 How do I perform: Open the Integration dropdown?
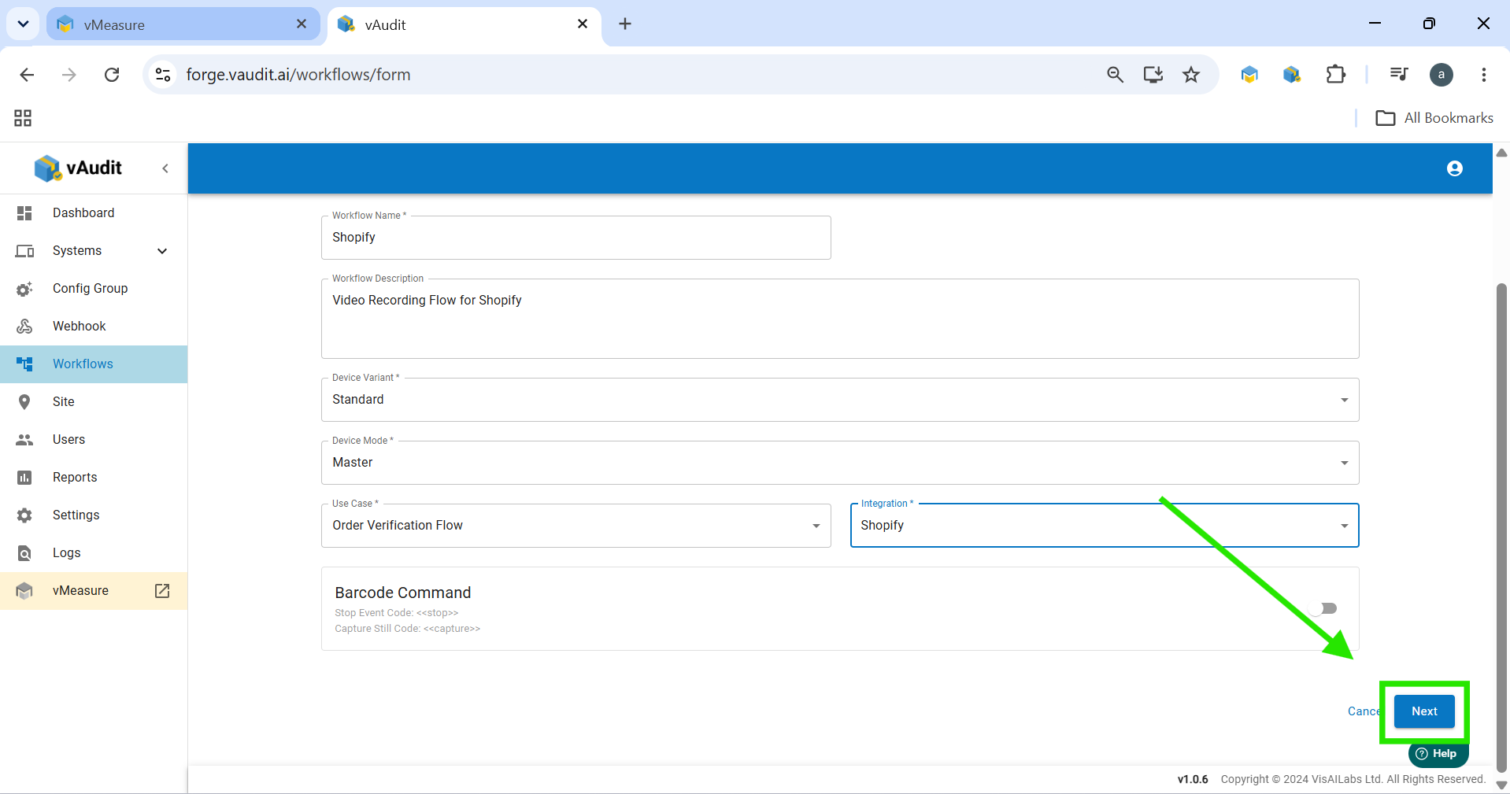(x=1105, y=526)
